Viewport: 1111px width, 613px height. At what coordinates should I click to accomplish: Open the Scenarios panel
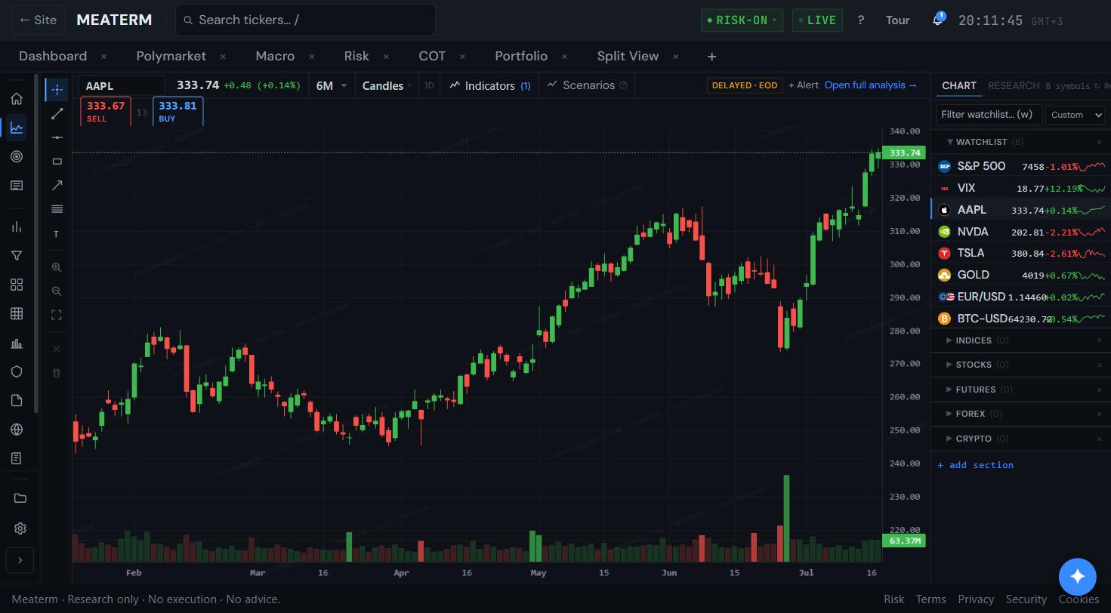[588, 85]
